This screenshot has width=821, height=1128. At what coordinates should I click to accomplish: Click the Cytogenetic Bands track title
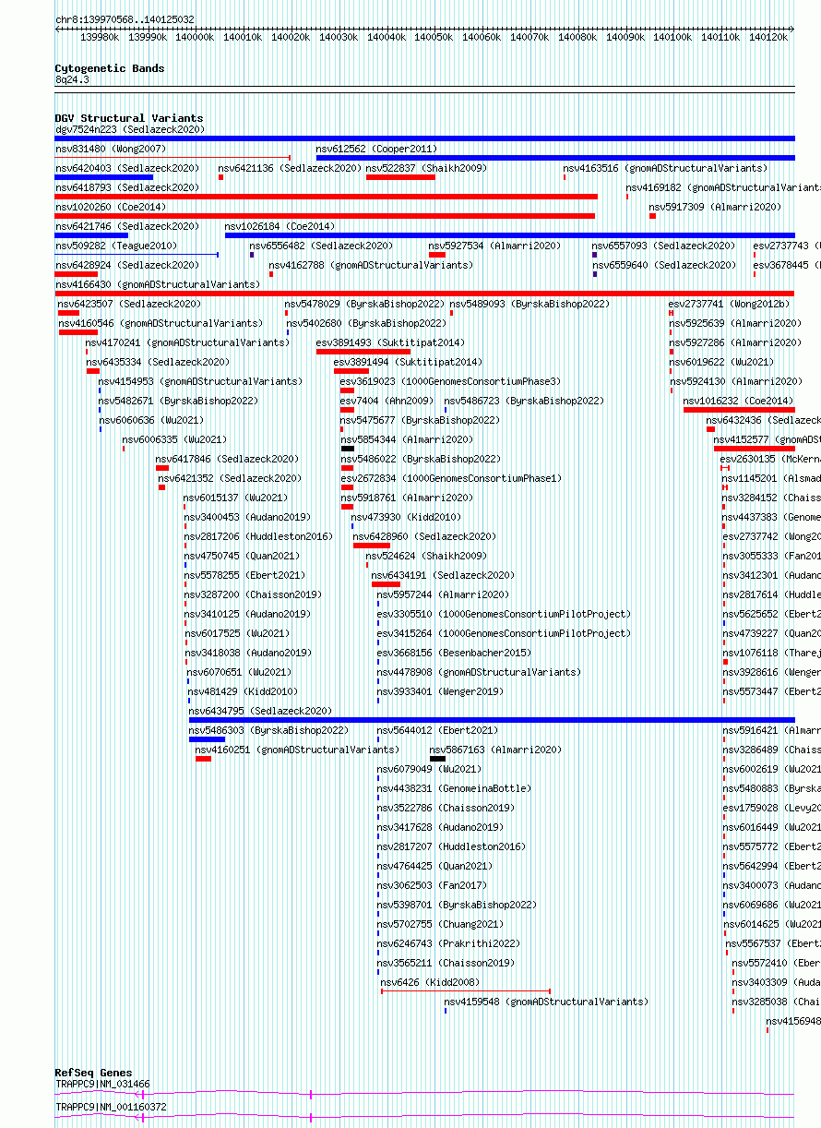pyautogui.click(x=109, y=68)
